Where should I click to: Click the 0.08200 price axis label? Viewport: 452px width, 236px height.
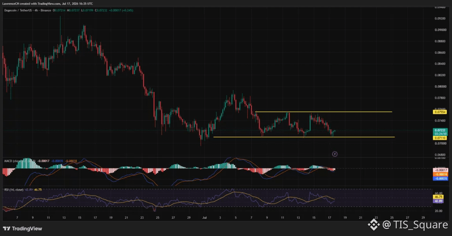point(440,75)
